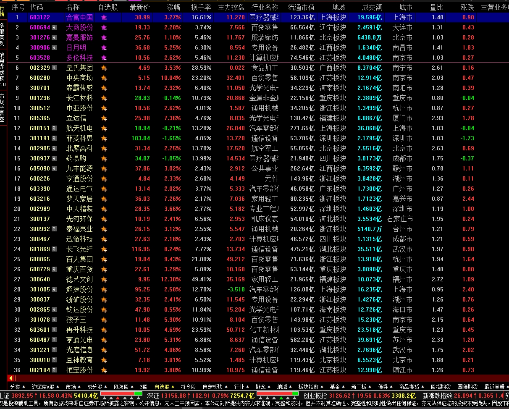Expand the 概念 tab menu
The image size is (509, 409).
(263, 387)
